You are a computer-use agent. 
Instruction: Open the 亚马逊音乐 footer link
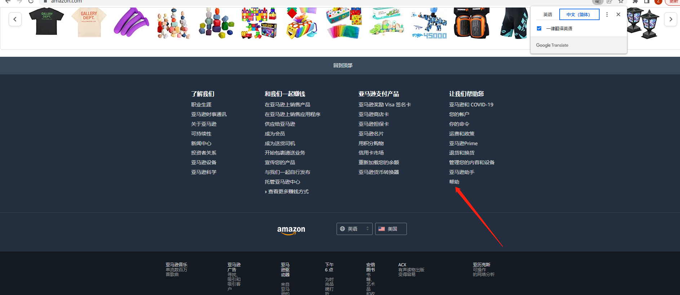[x=177, y=269]
